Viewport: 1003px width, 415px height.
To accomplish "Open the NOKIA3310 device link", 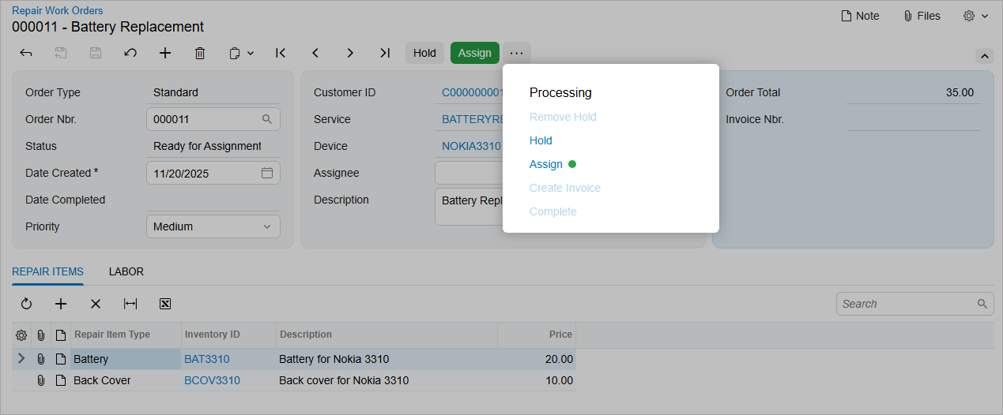I will pyautogui.click(x=471, y=146).
